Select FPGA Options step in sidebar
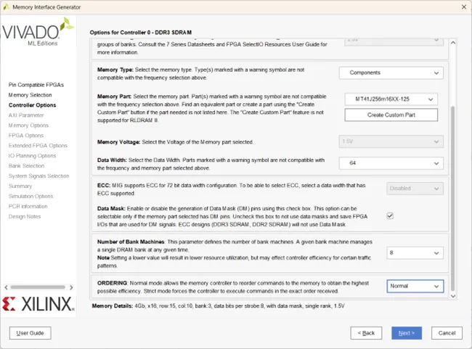 coord(26,136)
